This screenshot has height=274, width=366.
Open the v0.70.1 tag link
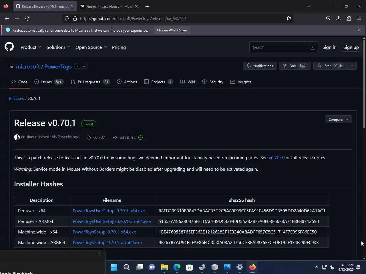tap(96, 137)
